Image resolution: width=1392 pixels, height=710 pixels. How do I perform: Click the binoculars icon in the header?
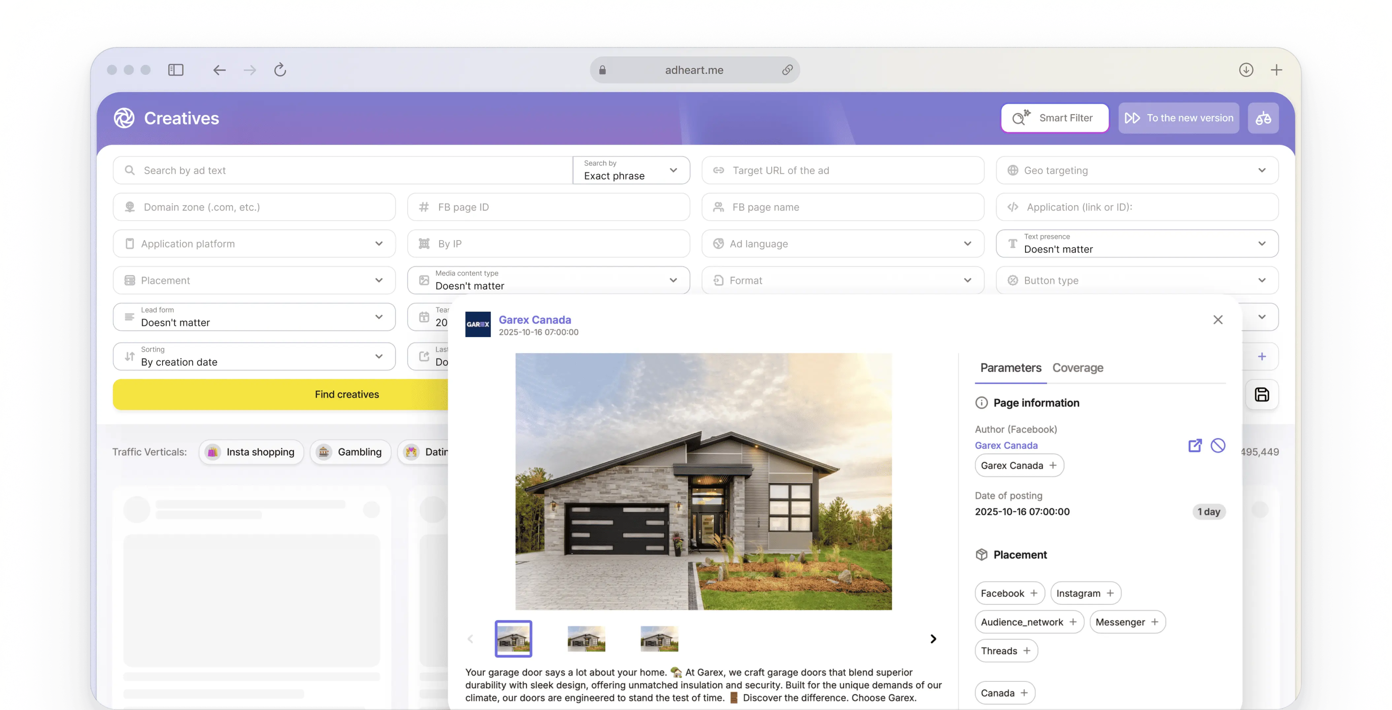pos(1263,118)
